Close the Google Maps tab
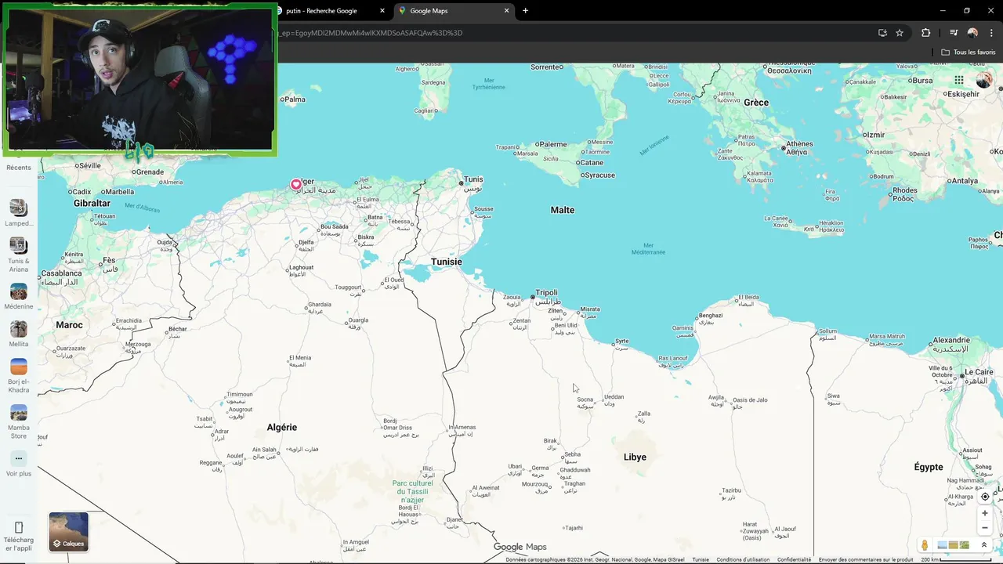1003x564 pixels. click(x=506, y=11)
